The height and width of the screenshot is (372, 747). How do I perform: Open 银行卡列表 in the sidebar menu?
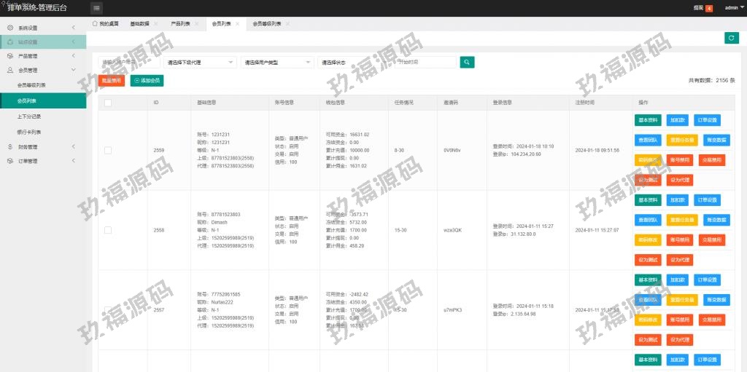pos(29,132)
